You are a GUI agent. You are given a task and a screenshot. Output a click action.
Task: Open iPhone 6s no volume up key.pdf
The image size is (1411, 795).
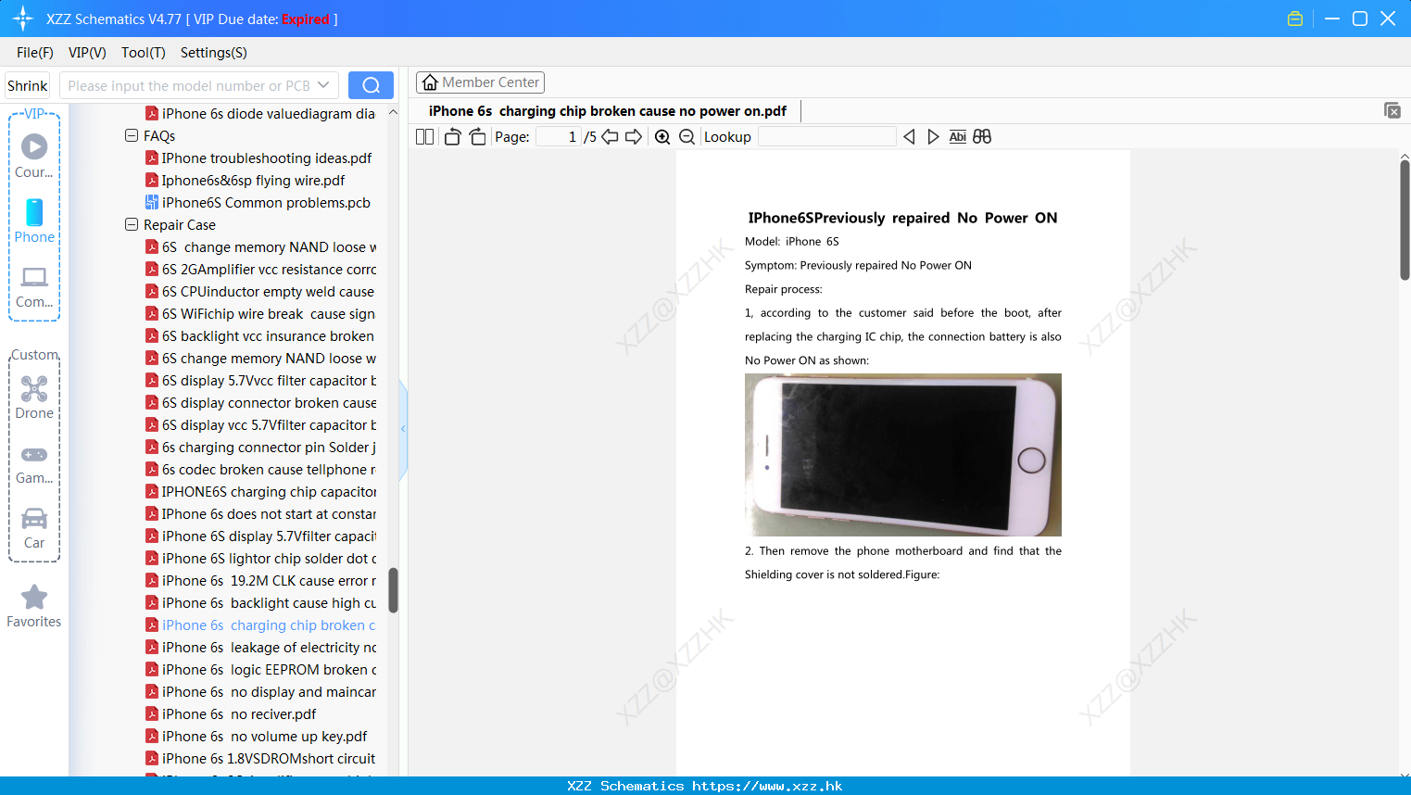pos(257,737)
